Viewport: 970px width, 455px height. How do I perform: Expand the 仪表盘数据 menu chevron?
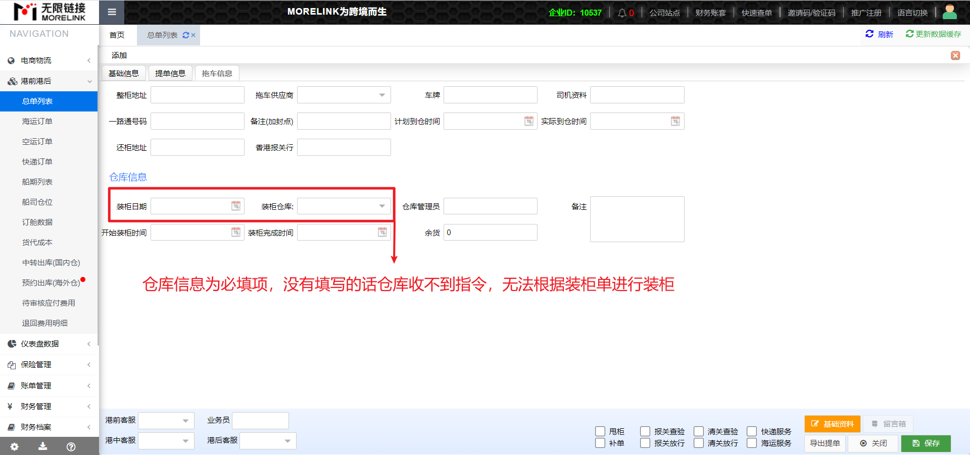pos(89,344)
